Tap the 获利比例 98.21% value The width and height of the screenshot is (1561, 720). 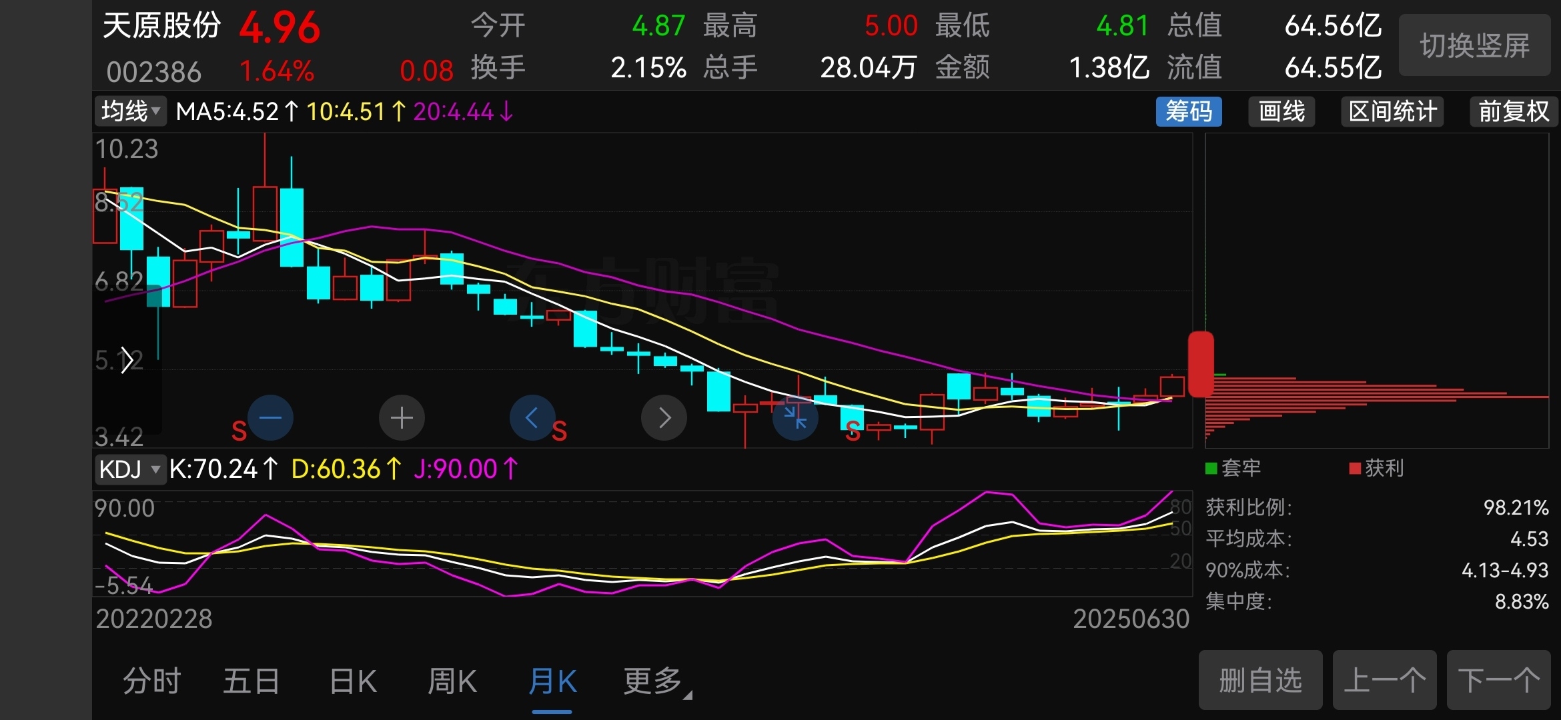click(x=1516, y=508)
